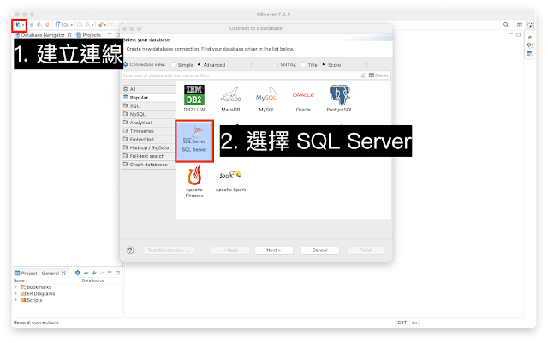548x343 pixels.
Task: Select the Apache Spark driver tile
Action: click(230, 181)
